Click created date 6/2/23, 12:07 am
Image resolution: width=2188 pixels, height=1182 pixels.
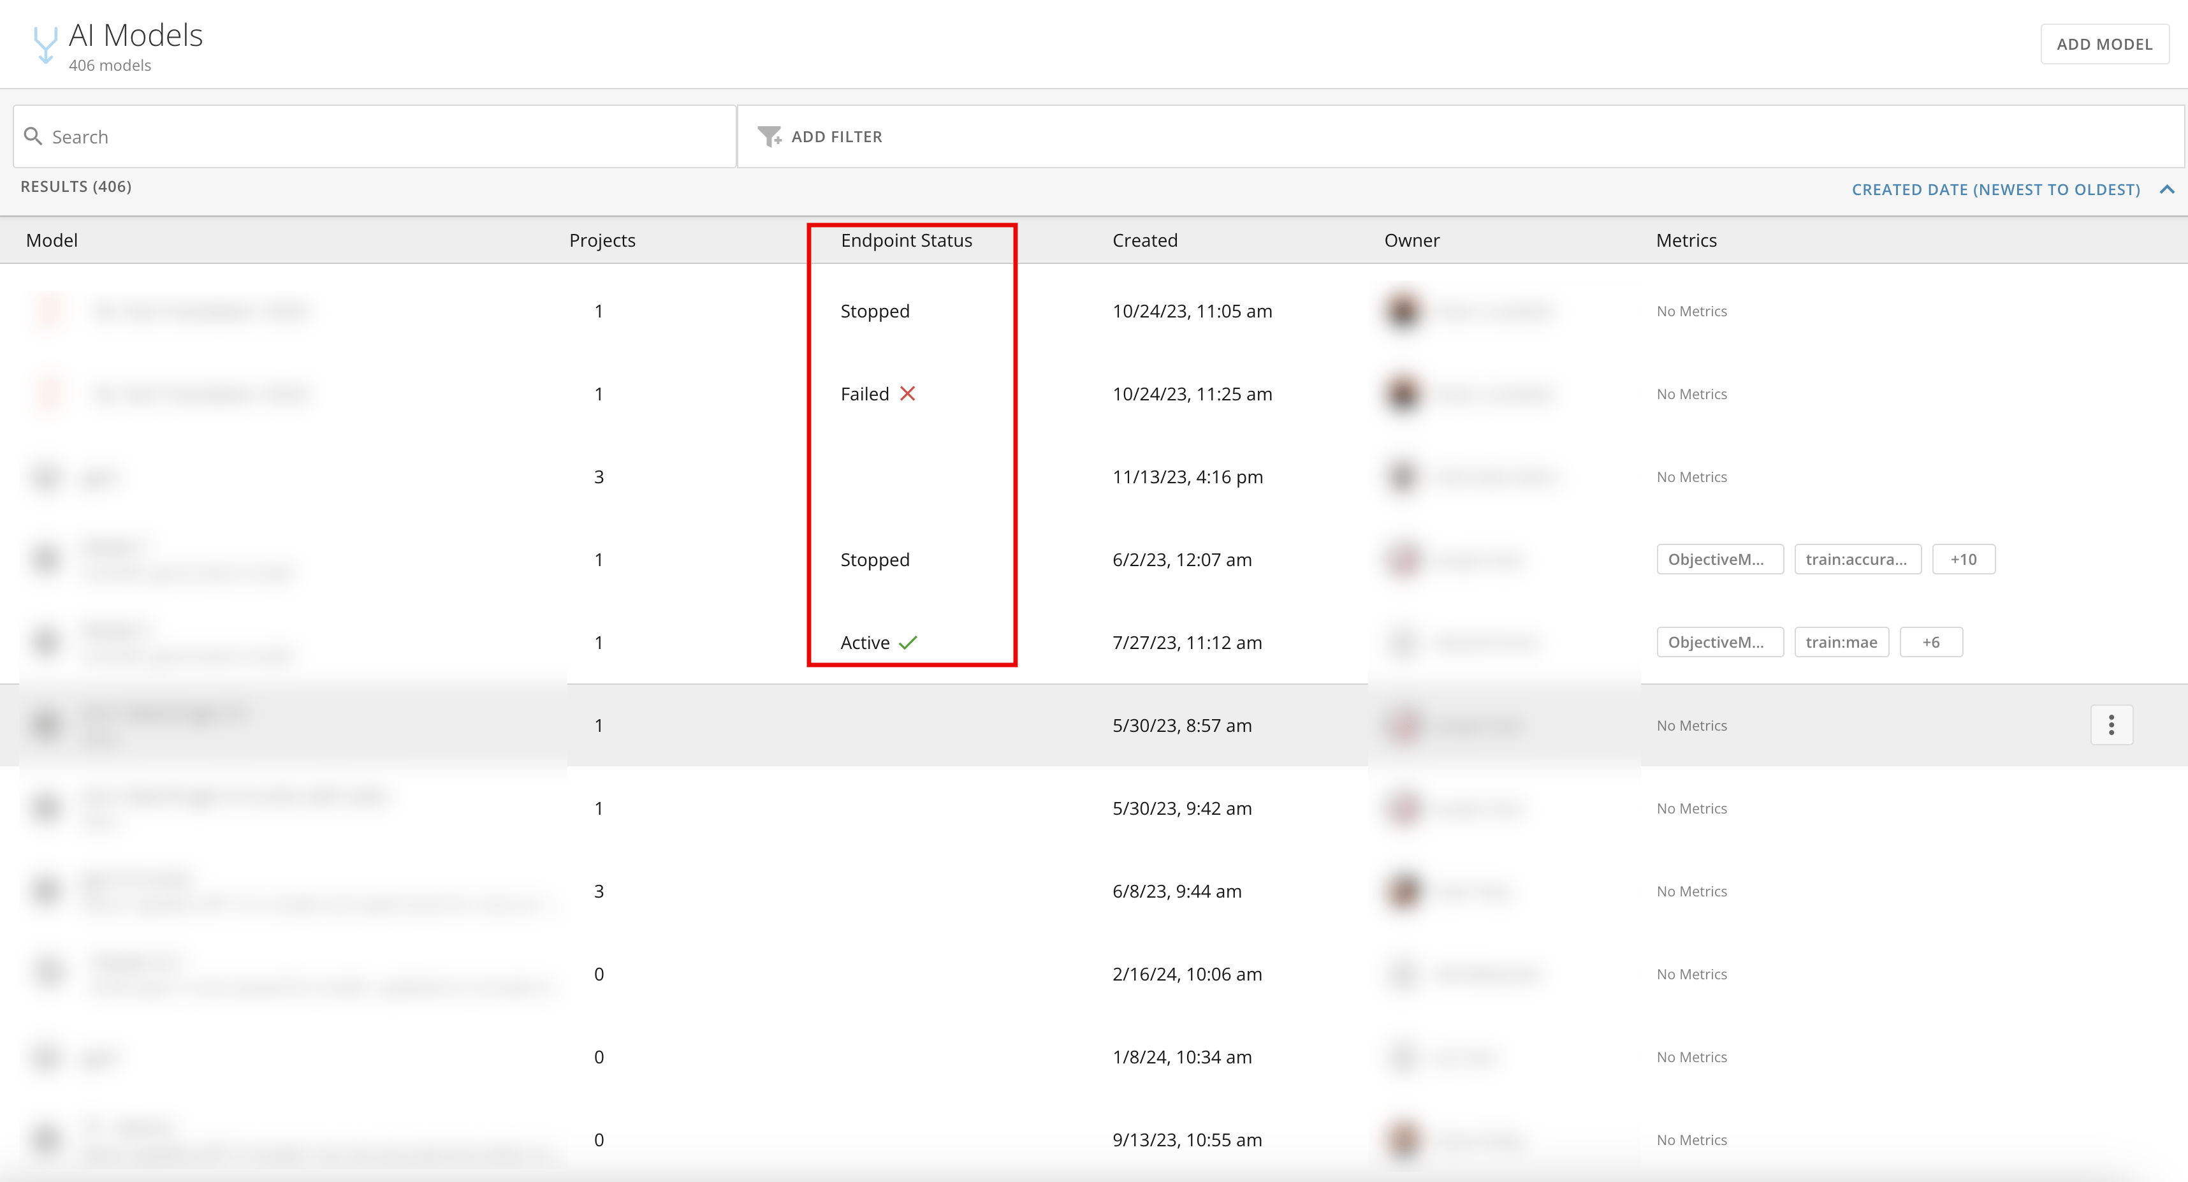click(x=1181, y=560)
